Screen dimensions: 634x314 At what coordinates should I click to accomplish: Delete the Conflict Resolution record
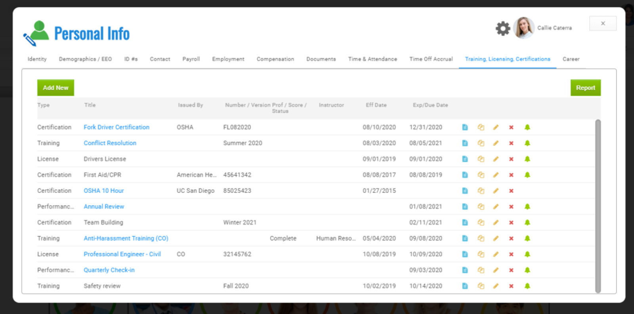[511, 143]
